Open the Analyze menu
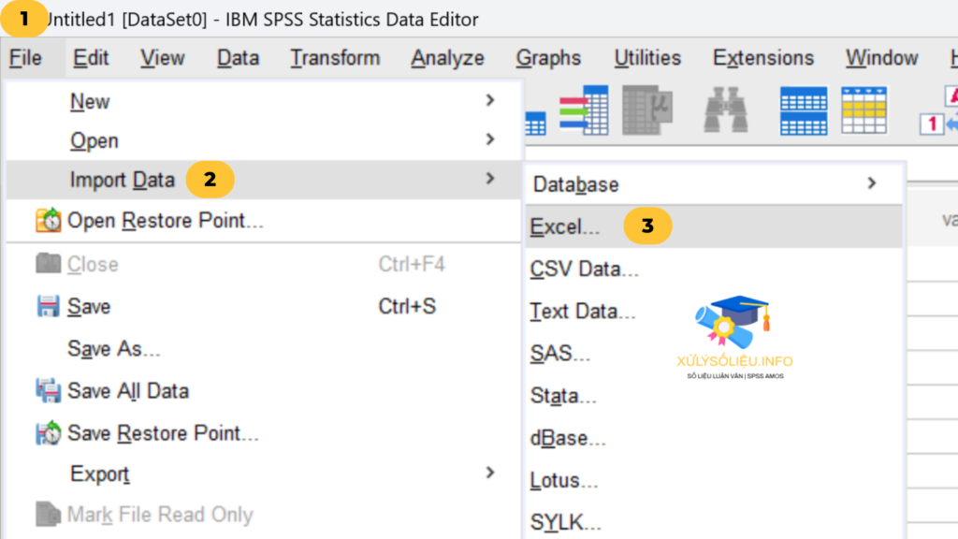Viewport: 958px width, 539px height. pos(447,58)
